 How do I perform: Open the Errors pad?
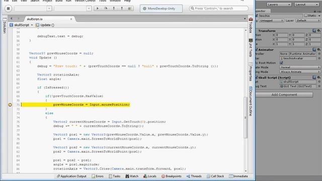(98, 176)
